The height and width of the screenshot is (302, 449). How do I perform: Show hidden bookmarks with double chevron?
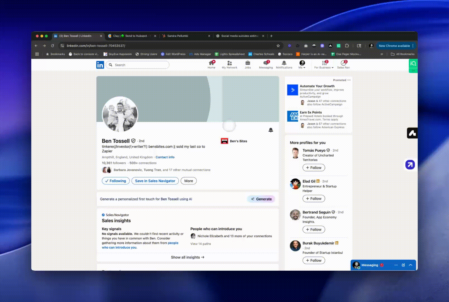(382, 54)
